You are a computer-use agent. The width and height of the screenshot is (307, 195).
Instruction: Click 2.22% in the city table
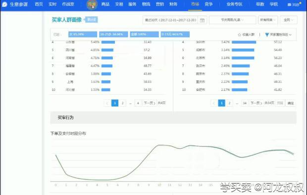[x=225, y=81]
